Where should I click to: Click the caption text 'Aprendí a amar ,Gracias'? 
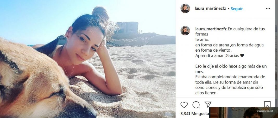(x=217, y=55)
